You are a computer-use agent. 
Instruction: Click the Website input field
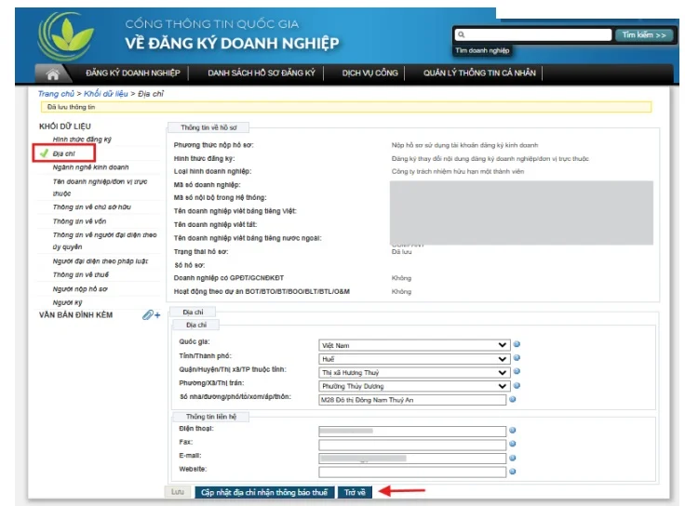[412, 472]
